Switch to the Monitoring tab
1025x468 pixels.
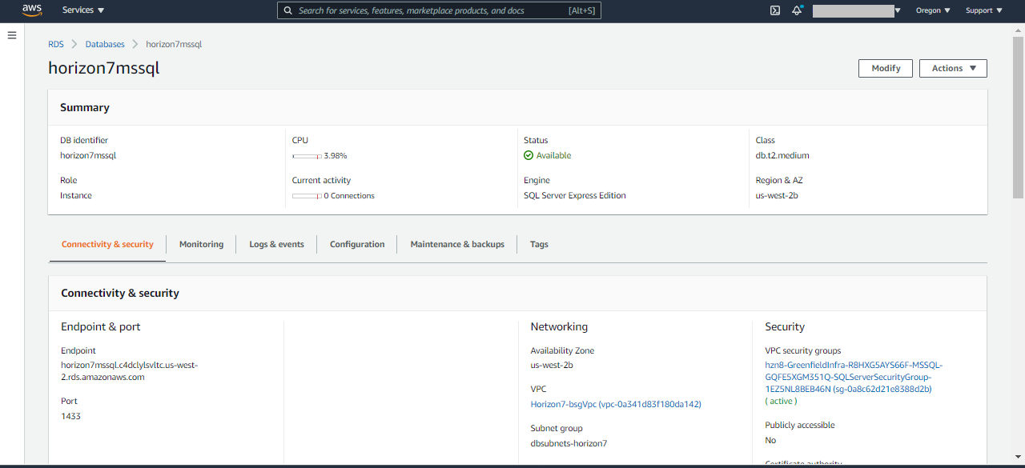pos(201,244)
